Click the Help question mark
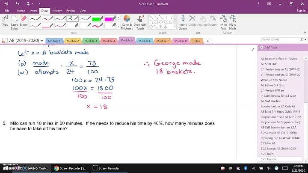 point(258,4)
